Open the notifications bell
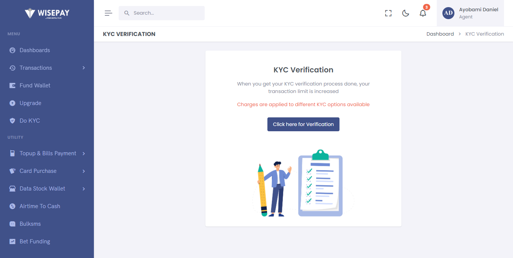 [423, 13]
